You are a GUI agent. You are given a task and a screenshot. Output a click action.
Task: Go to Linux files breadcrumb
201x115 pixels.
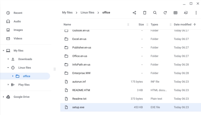pos(87,13)
